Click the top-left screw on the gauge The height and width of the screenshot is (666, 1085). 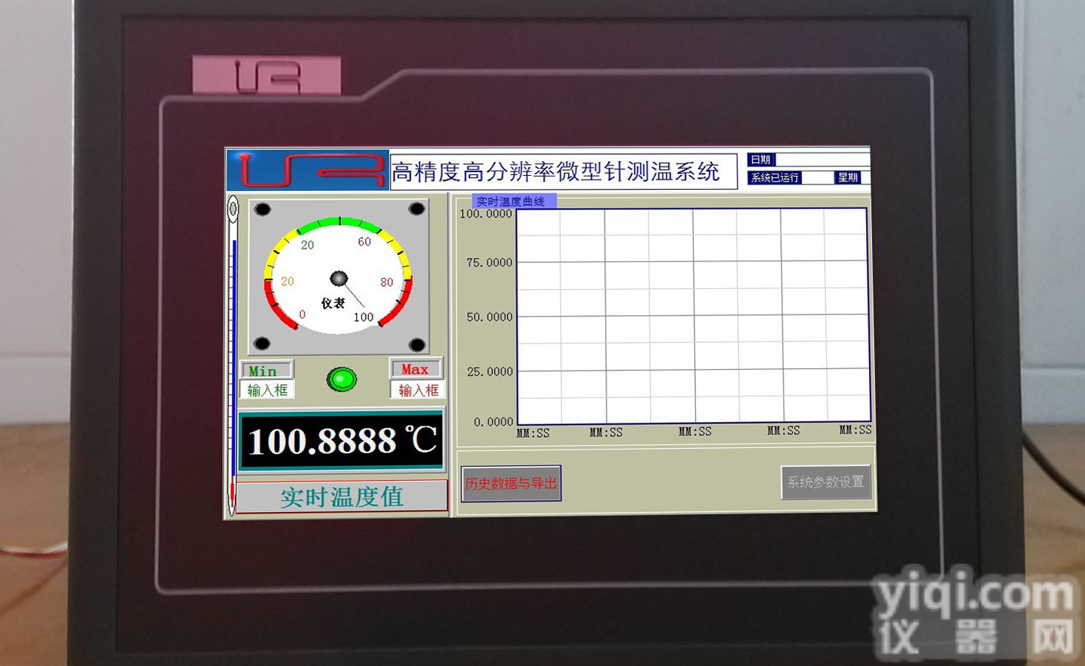pos(263,209)
